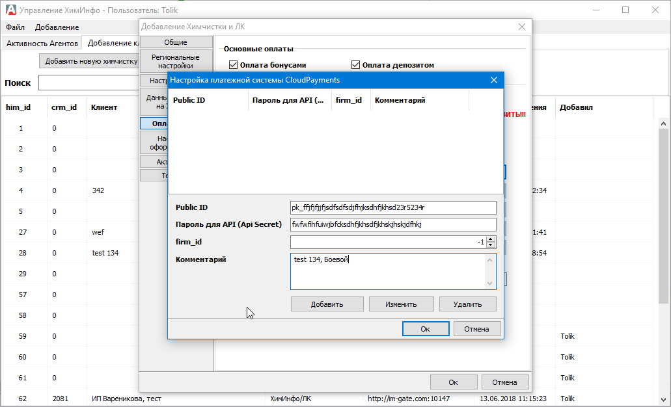The image size is (671, 407).
Task: Select the row with him_id 29
Action: [x=23, y=274]
